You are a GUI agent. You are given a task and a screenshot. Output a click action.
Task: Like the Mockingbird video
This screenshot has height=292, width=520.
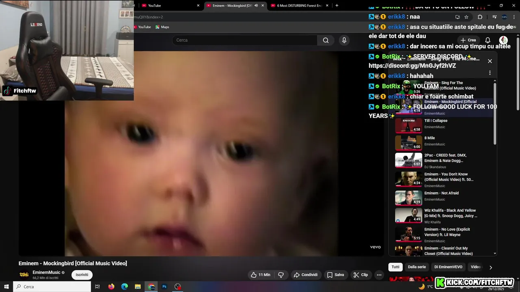[260, 275]
